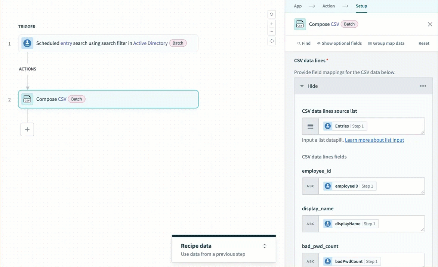Click ABC type toggle for employee_id
This screenshot has width=438, height=267.
pos(311,186)
